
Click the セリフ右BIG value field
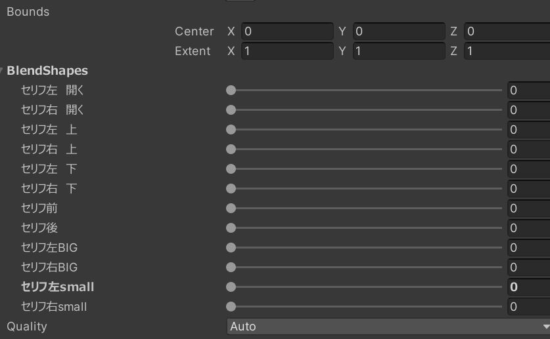[528, 268]
